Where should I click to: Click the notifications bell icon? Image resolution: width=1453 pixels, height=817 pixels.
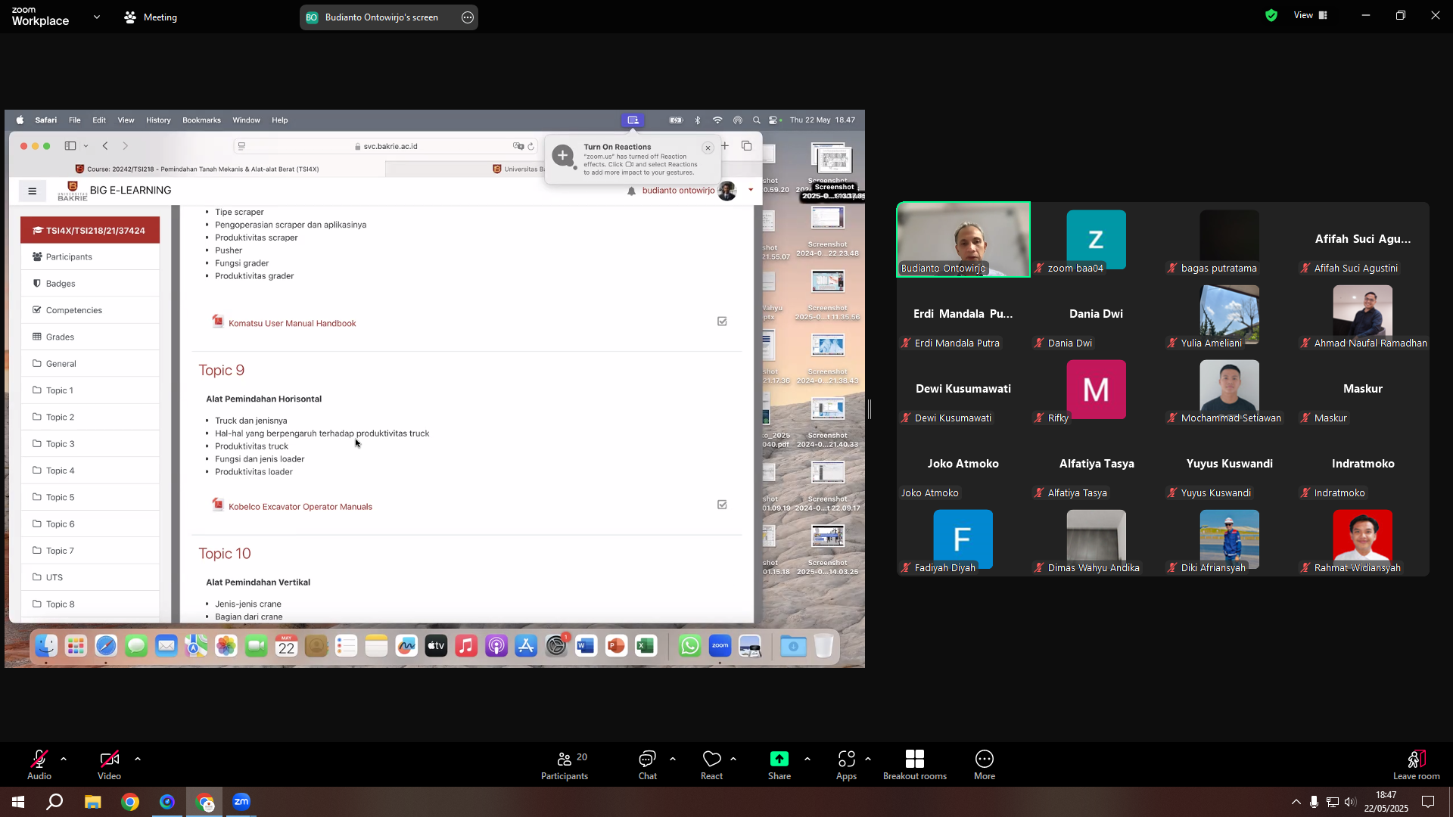tap(631, 191)
